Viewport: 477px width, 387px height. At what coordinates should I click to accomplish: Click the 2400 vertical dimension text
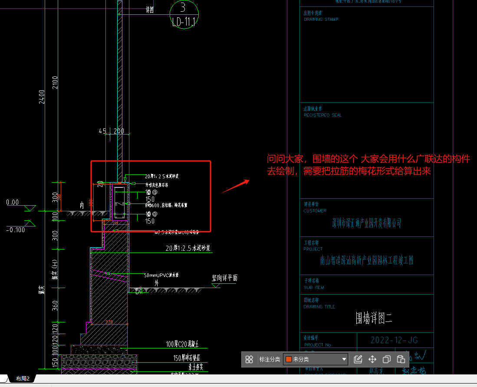pos(42,97)
